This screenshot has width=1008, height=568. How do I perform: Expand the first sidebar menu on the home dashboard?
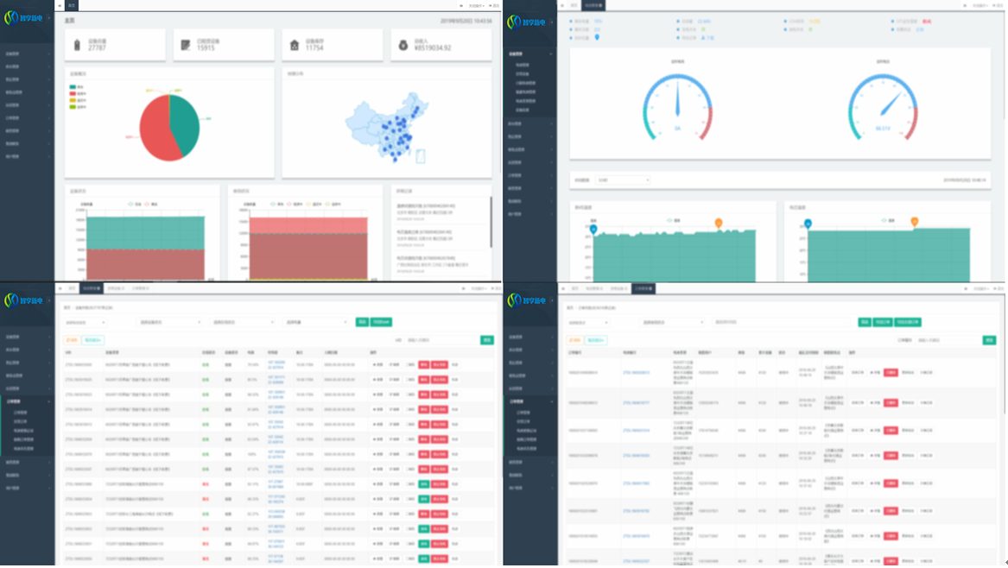(26, 54)
